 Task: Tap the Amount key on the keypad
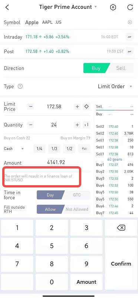point(86,282)
